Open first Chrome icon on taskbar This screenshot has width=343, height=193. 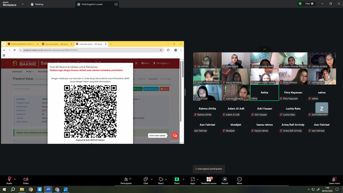(x=31, y=189)
